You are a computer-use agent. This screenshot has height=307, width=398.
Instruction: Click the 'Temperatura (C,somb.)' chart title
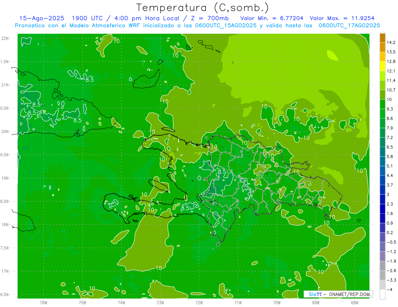(x=203, y=8)
